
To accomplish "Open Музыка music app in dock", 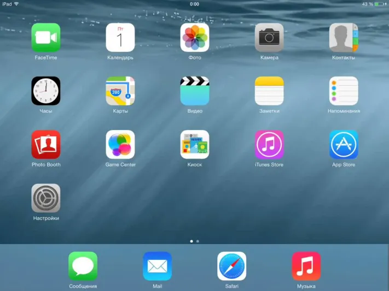I will point(306,266).
